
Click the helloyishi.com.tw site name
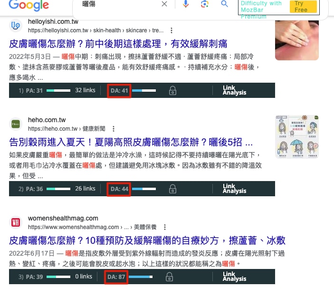[53, 21]
